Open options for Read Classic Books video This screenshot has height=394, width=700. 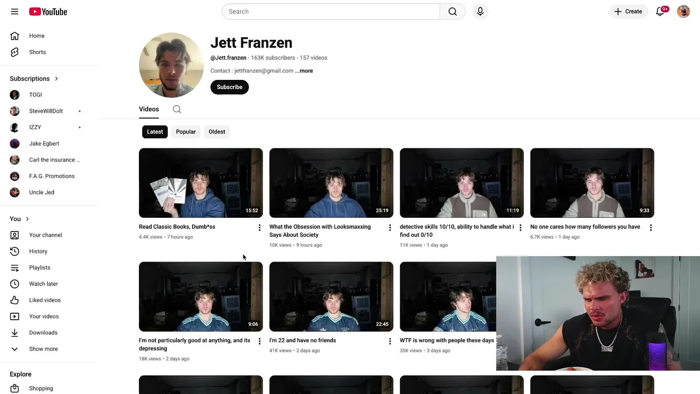tap(259, 228)
